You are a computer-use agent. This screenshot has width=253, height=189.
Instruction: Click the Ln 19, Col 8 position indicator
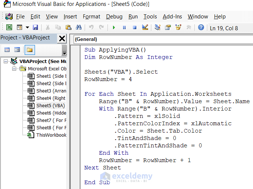224,28
